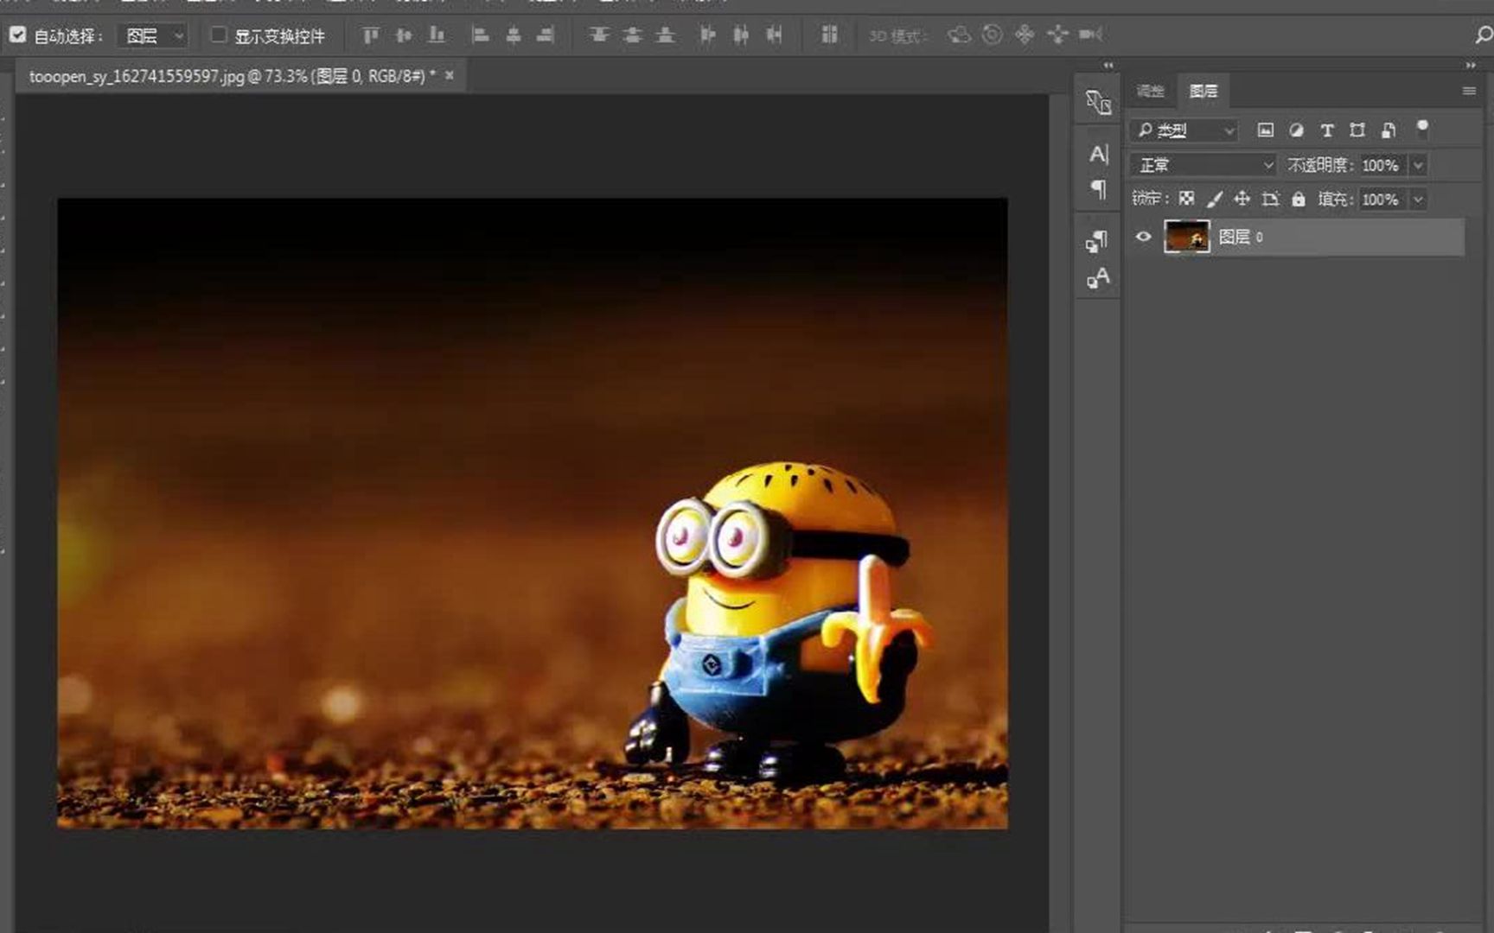Open the 正常 blend mode dropdown

click(1203, 165)
